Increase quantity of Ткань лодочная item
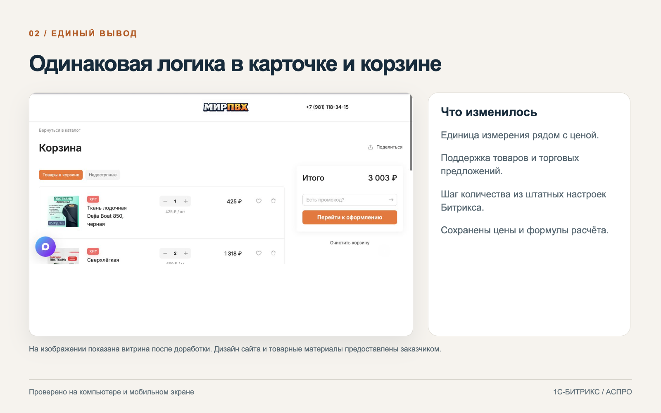This screenshot has height=413, width=661. [x=186, y=201]
